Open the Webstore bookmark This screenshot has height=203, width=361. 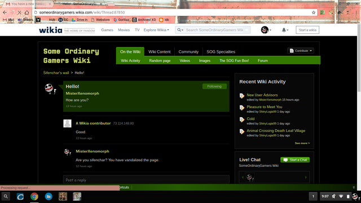click(100, 20)
